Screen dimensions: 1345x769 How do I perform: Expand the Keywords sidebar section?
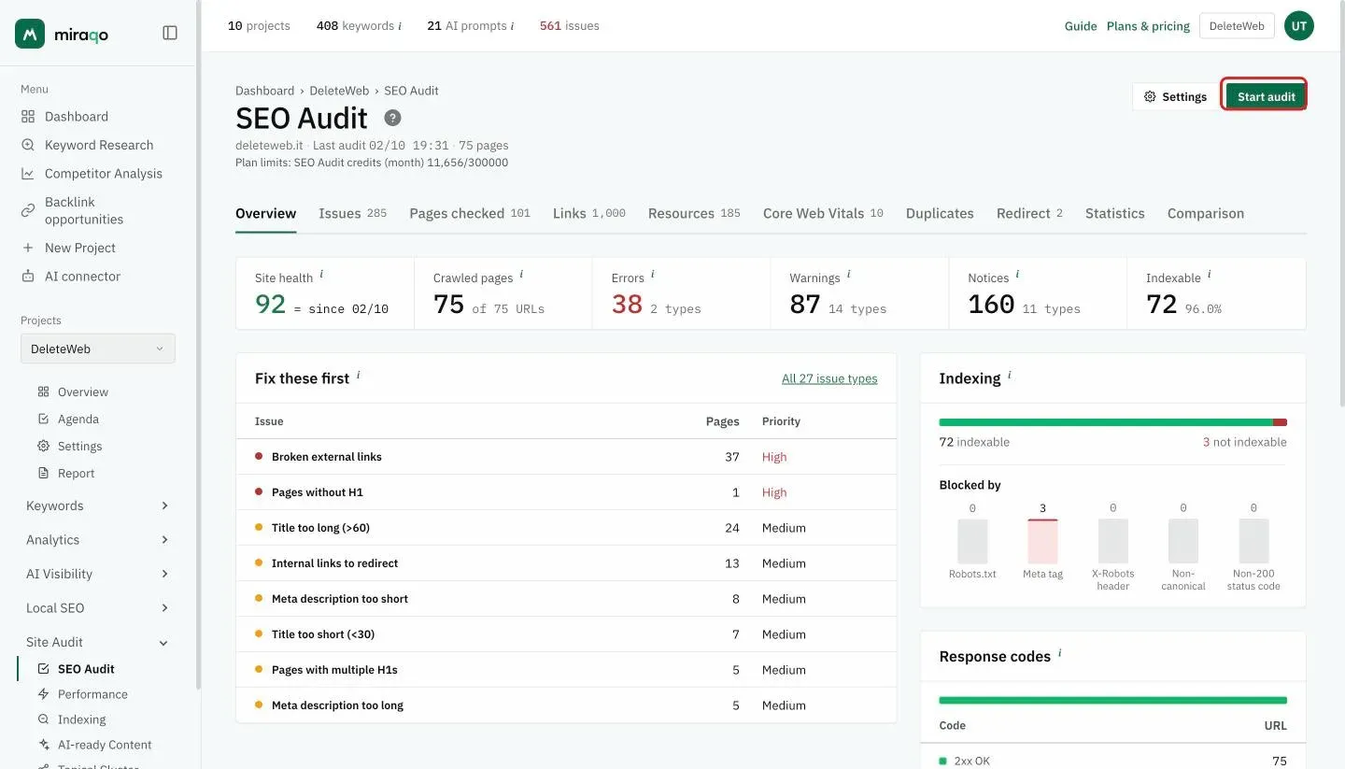(98, 506)
